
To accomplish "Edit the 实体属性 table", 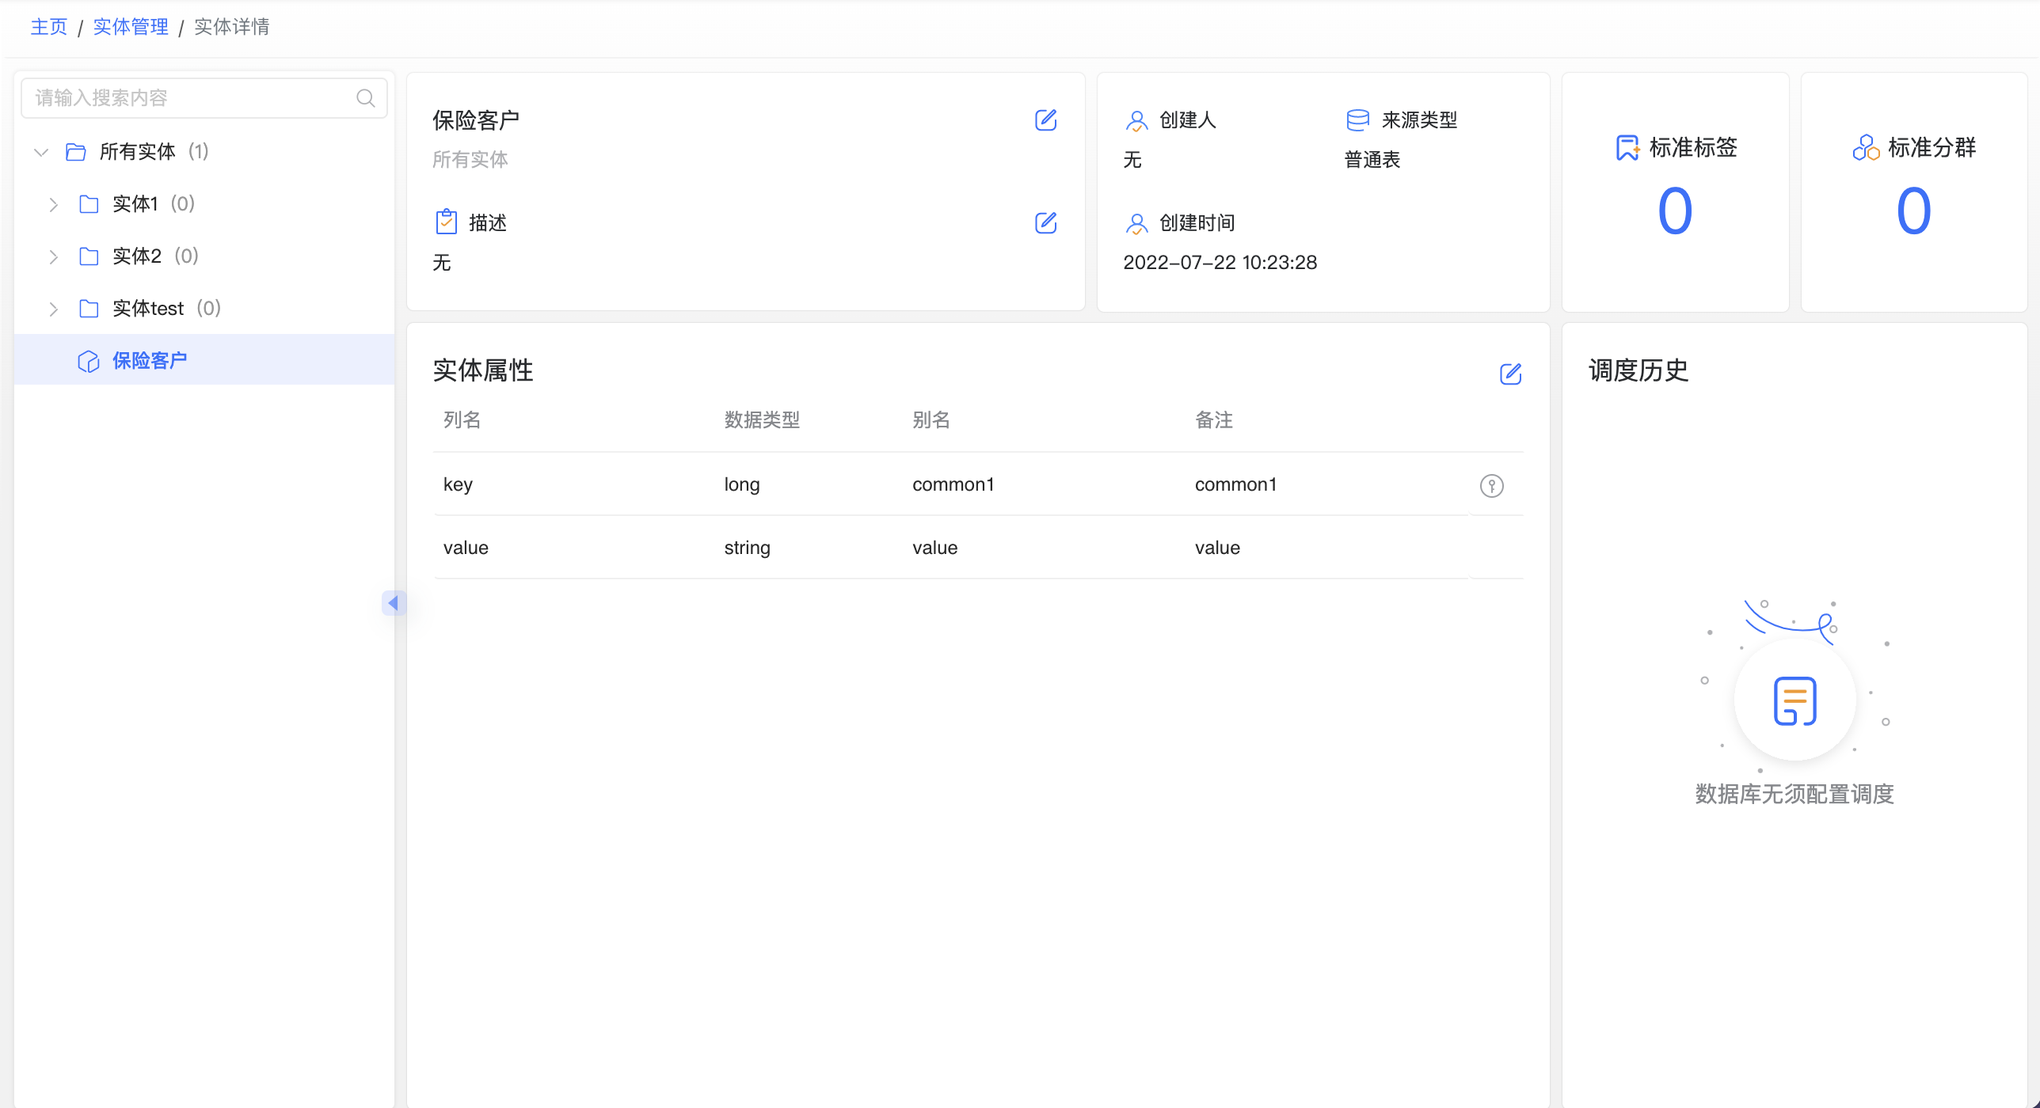I will (1510, 374).
